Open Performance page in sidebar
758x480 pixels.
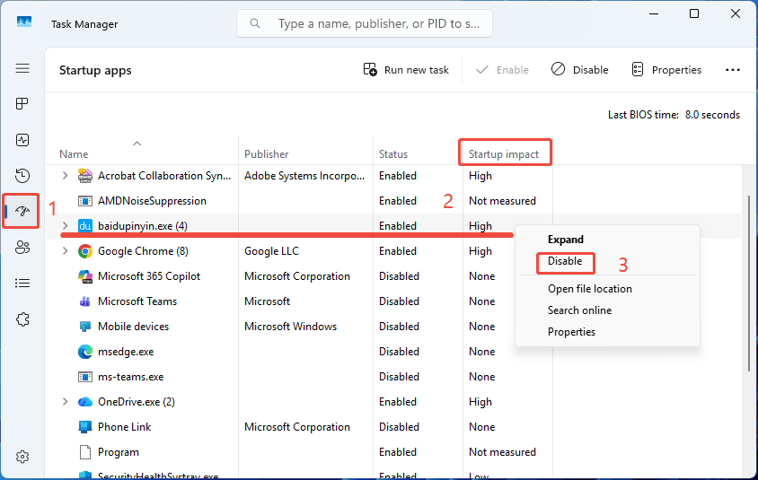coord(22,140)
